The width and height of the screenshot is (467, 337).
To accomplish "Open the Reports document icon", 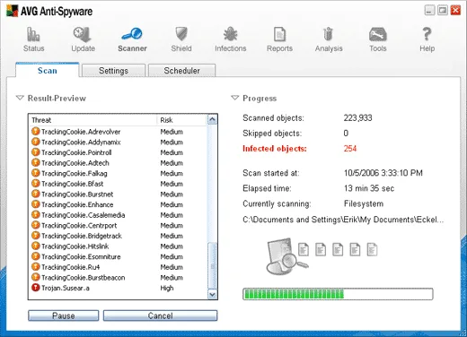I will pyautogui.click(x=279, y=34).
